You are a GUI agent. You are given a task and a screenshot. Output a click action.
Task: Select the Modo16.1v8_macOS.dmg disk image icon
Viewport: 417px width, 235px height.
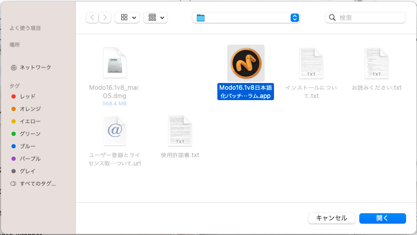point(114,63)
